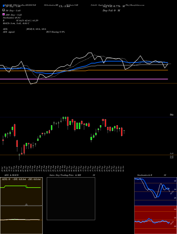The height and width of the screenshot is (234, 177).
Task: Click the 'Stochastics: 48.81' readout
Action: (x=11, y=18)
